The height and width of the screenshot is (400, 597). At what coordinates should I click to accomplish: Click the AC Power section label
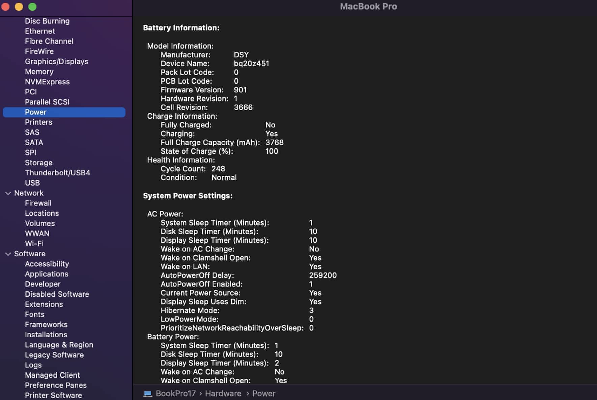165,214
